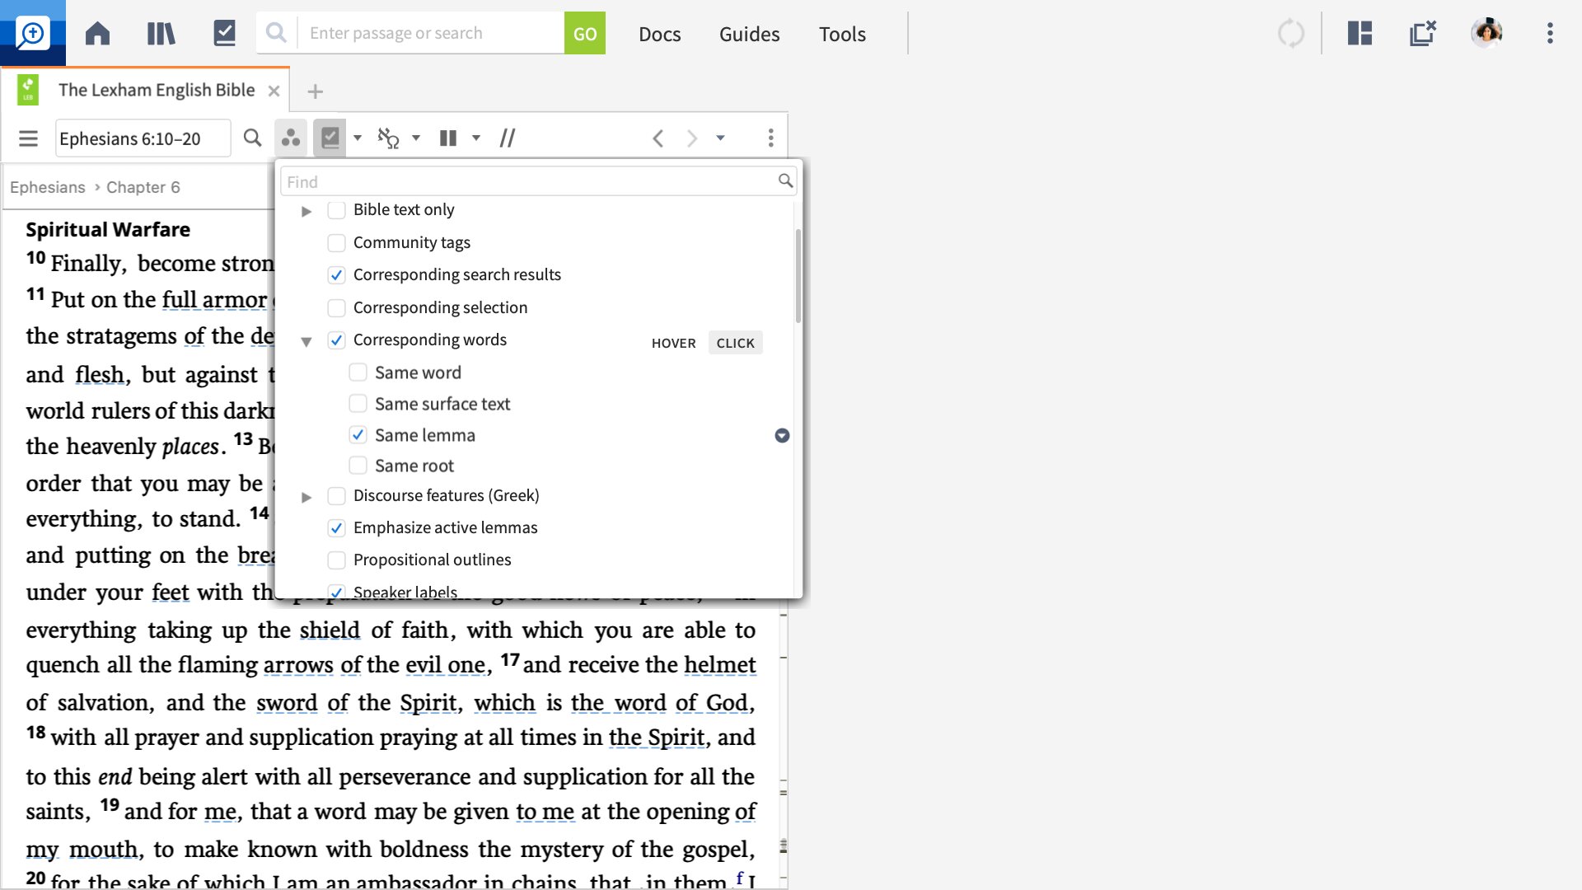The width and height of the screenshot is (1582, 890).
Task: Expand Discourse features (Greek)
Action: tap(306, 496)
